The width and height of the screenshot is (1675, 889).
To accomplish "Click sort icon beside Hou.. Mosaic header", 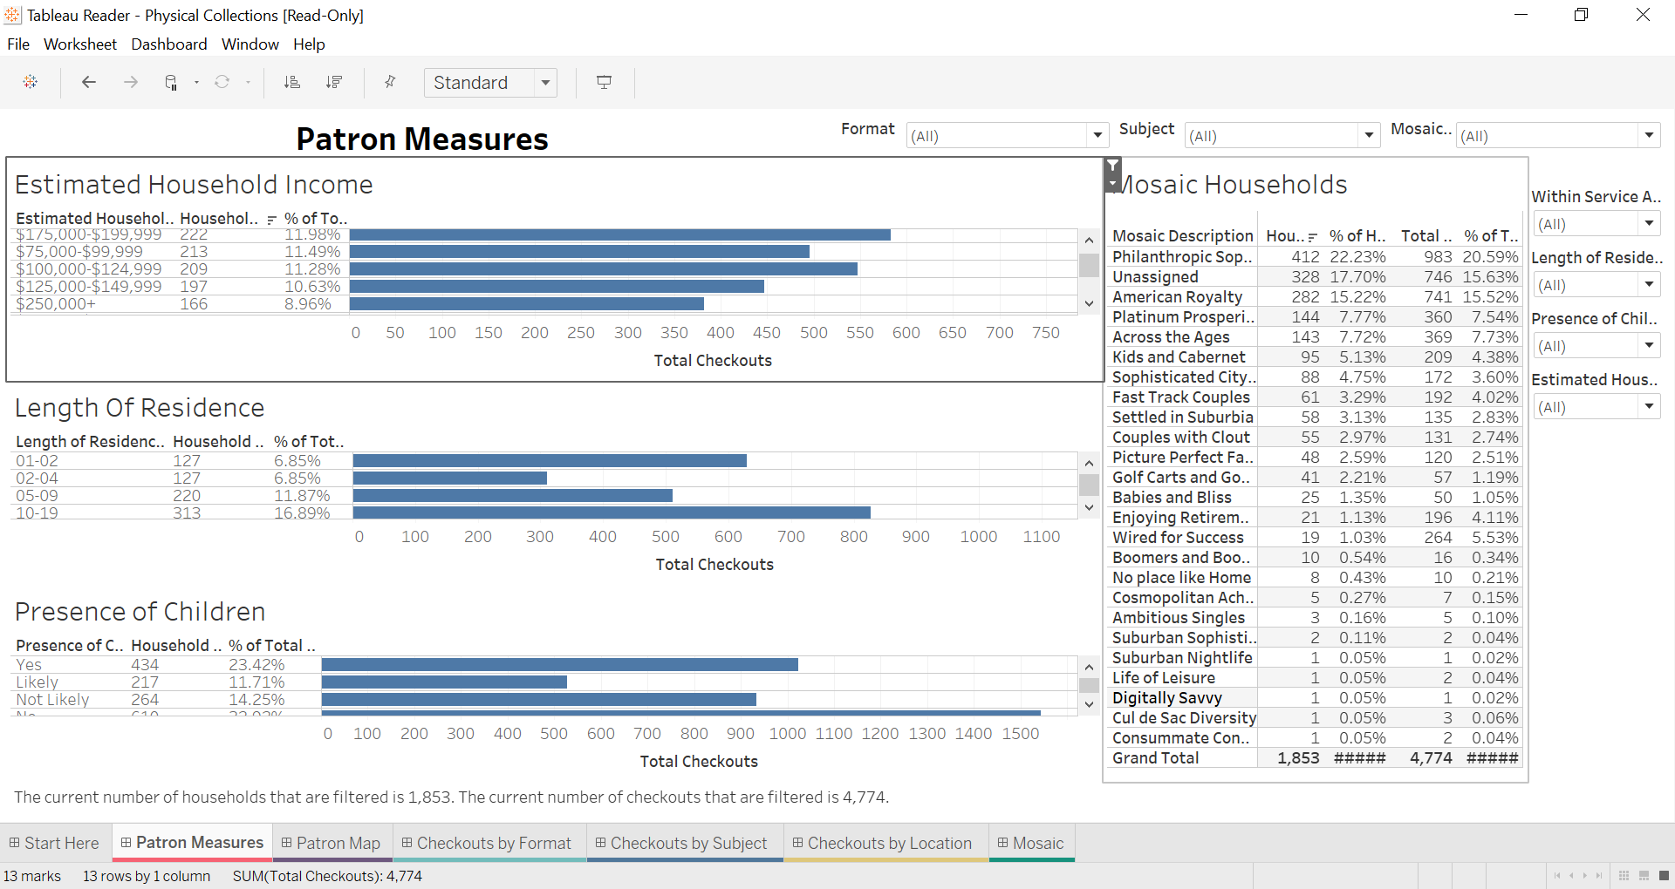I will 1312,237.
